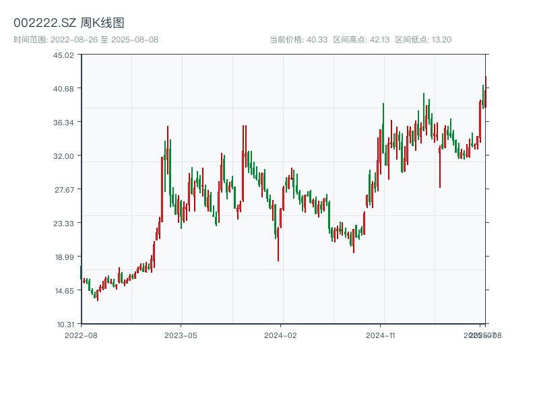Screen dimensions: 539x404
Task: Select the 2024-02 x-axis date tick
Action: pos(280,335)
